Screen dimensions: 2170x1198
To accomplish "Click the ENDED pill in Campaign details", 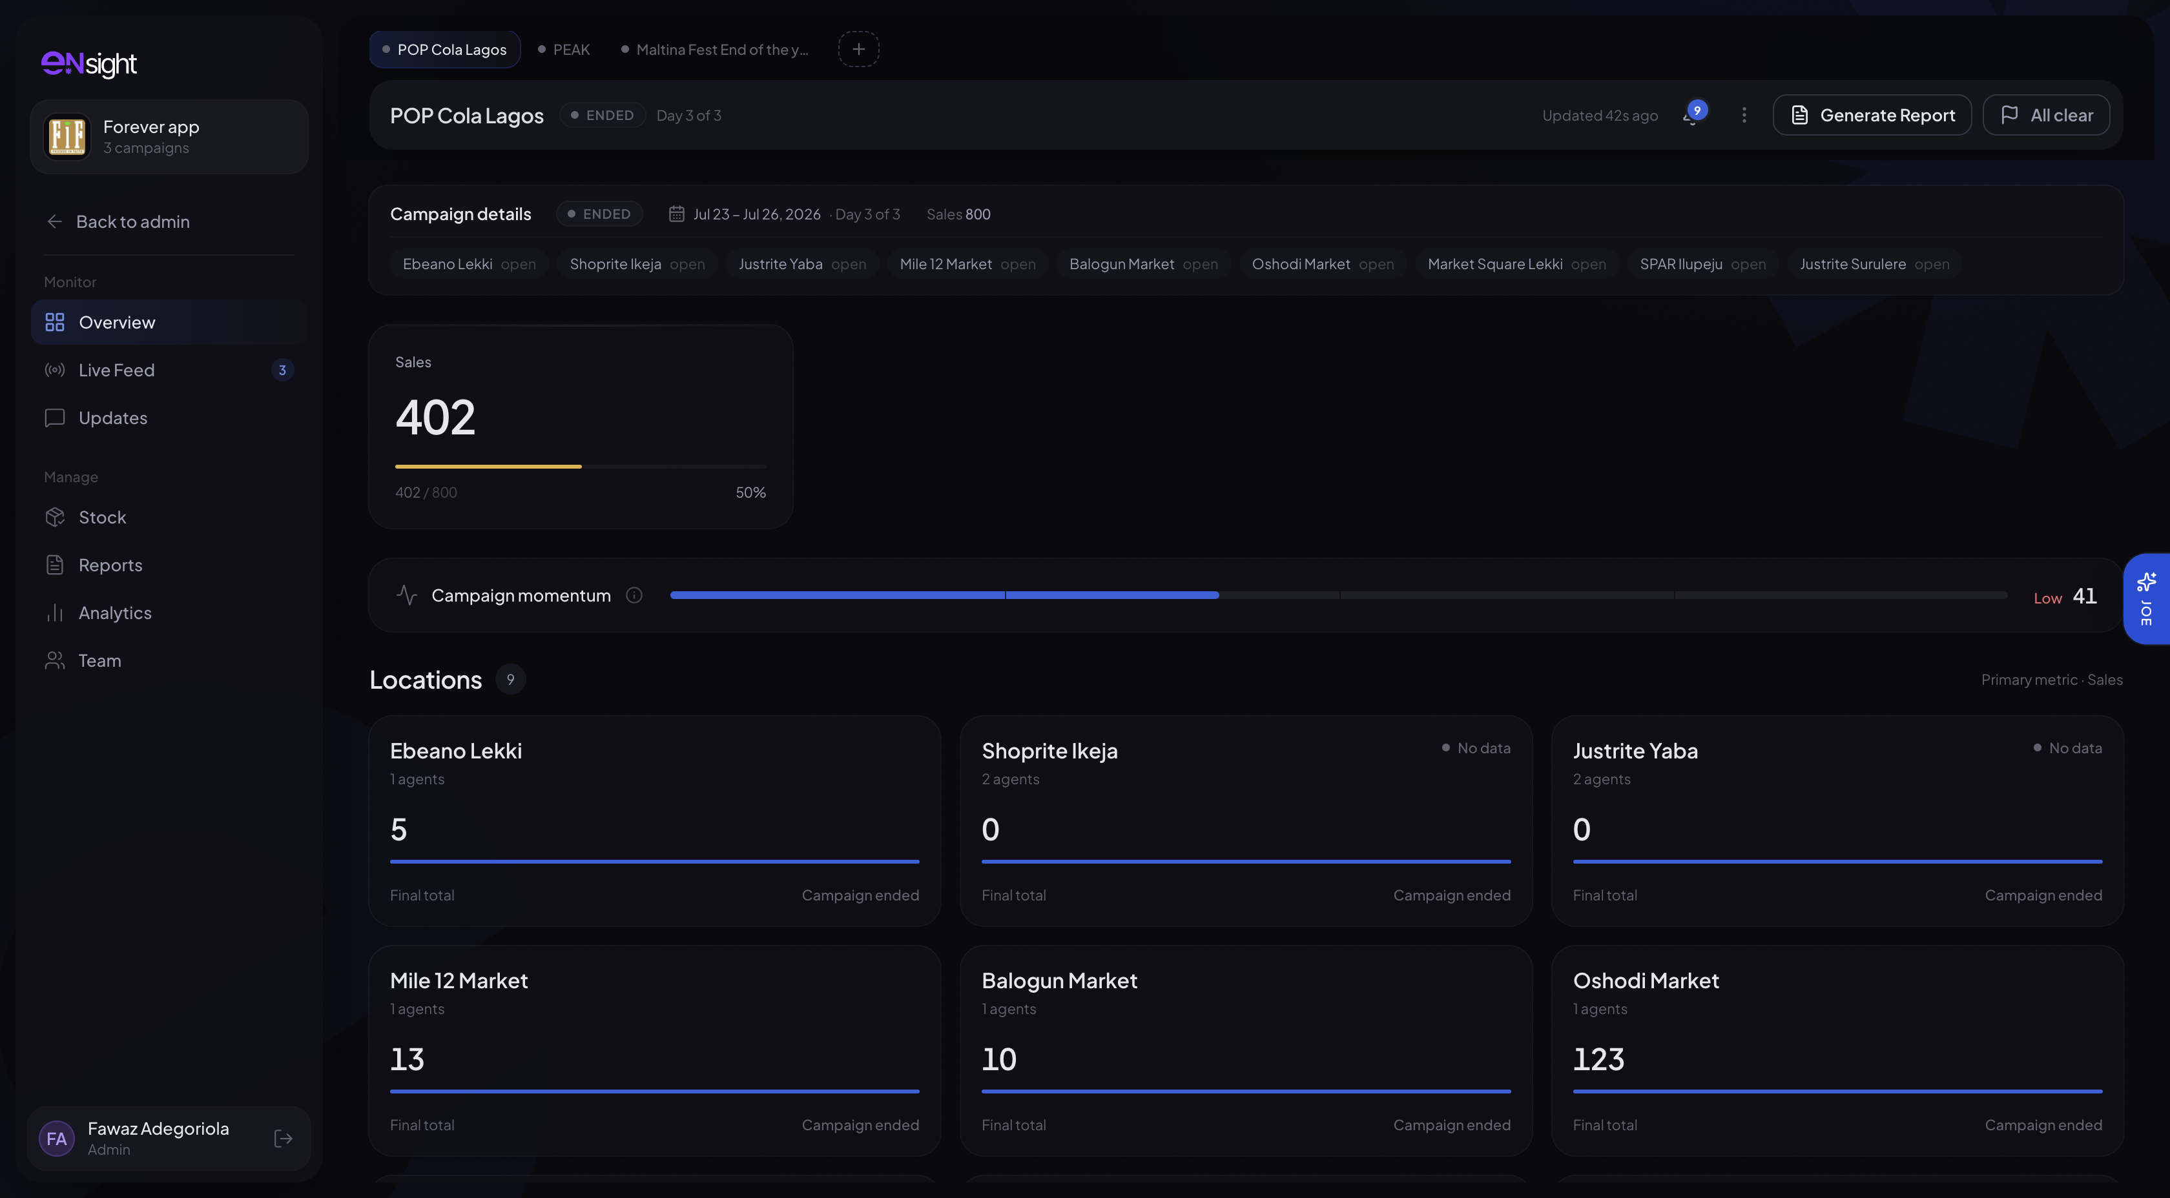I will (599, 215).
